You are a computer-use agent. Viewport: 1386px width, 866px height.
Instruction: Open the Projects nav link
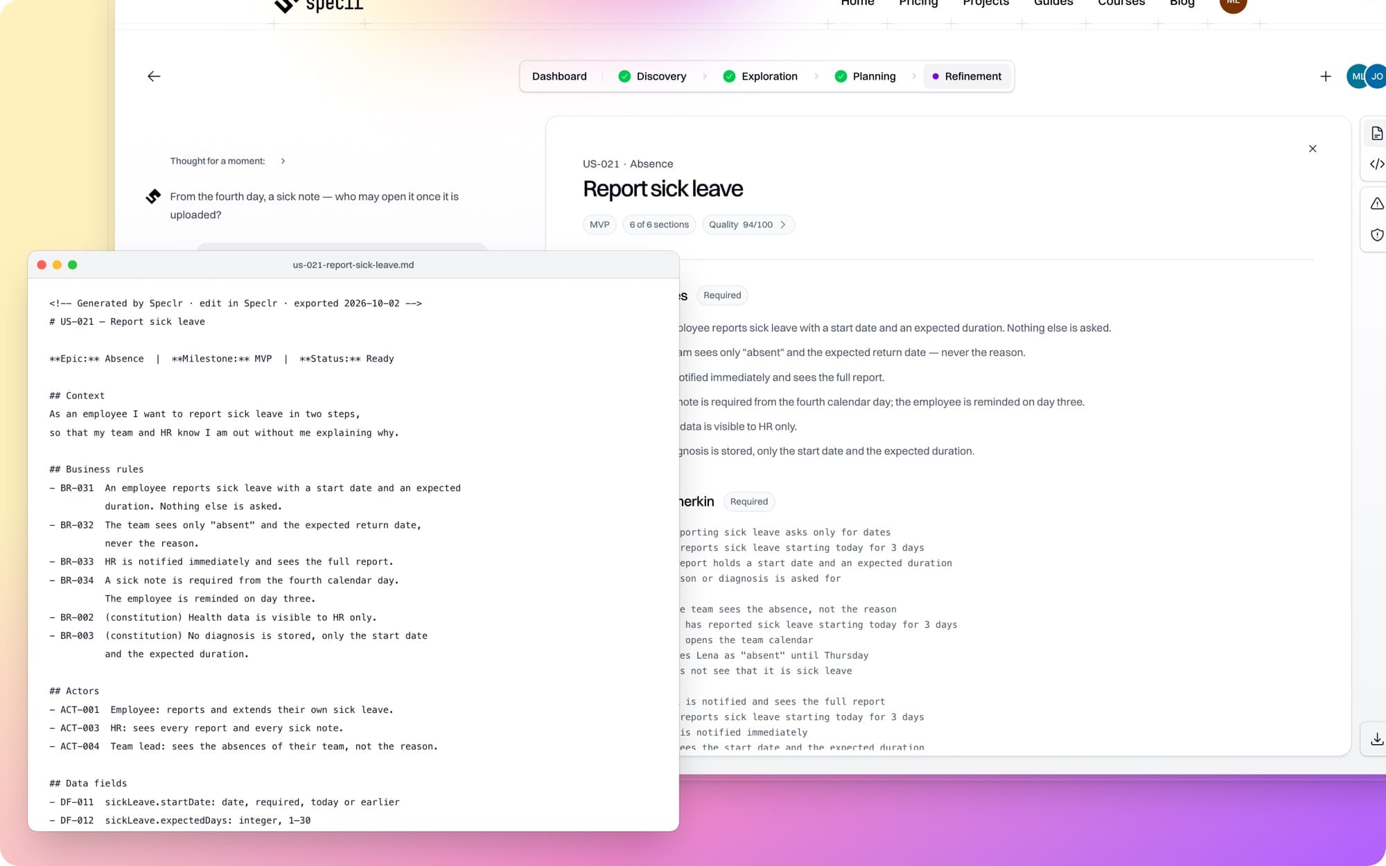point(985,3)
